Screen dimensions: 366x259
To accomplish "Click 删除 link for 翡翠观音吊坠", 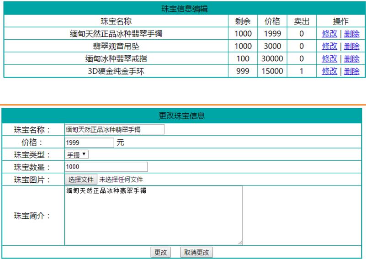I will 351,46.
